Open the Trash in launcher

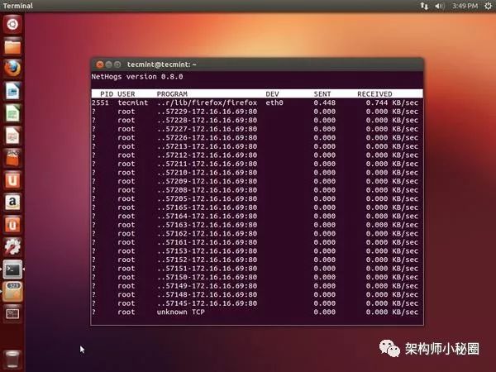(12, 360)
